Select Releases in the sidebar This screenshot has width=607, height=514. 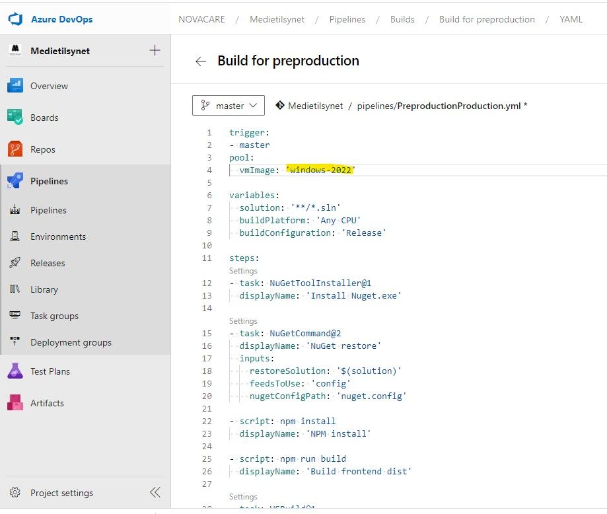pyautogui.click(x=48, y=263)
